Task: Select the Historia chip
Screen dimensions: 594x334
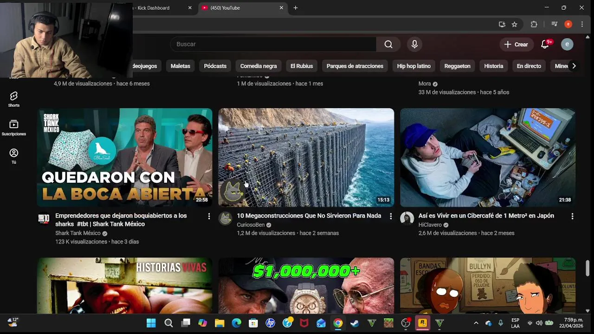Action: 494,66
